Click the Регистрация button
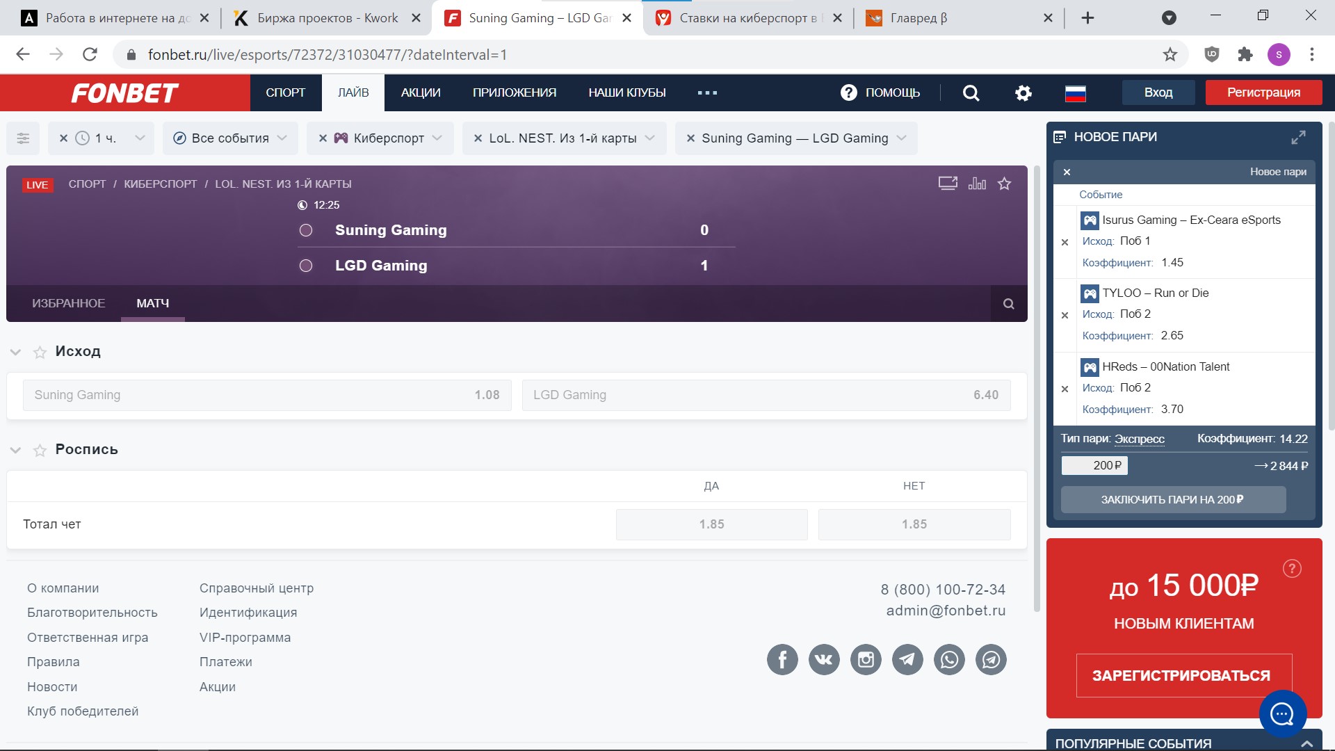The width and height of the screenshot is (1335, 751). [x=1264, y=92]
